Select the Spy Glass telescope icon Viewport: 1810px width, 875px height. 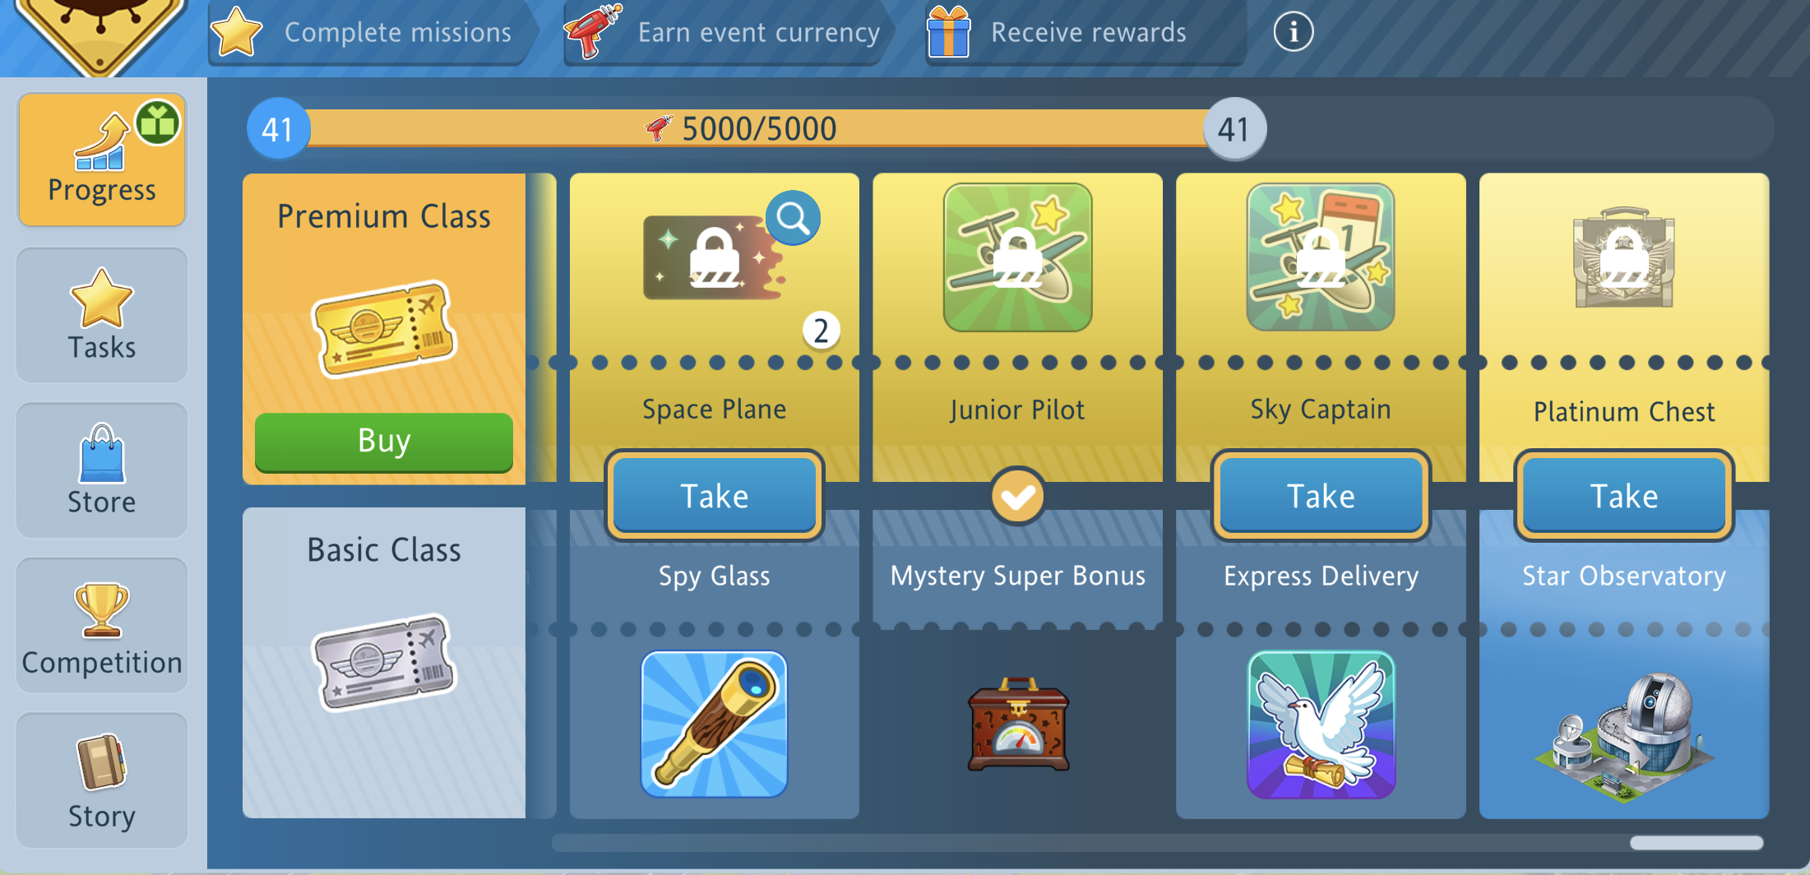click(x=714, y=725)
